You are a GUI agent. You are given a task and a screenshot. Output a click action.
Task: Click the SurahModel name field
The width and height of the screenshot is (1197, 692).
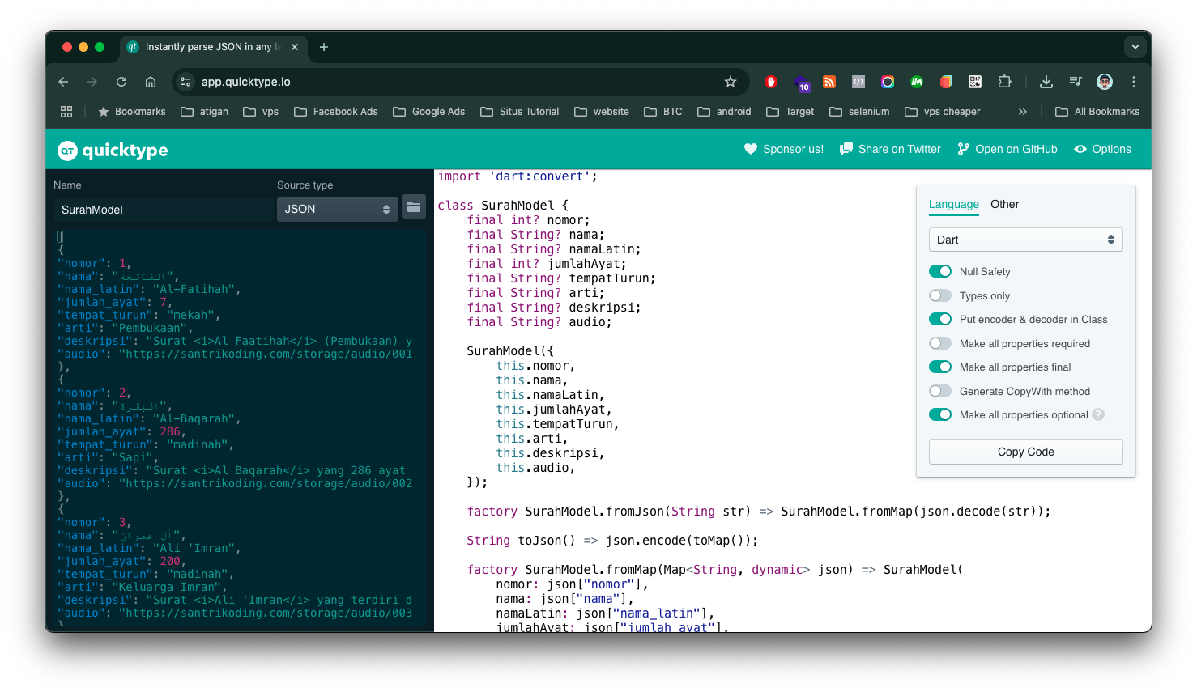coord(162,210)
